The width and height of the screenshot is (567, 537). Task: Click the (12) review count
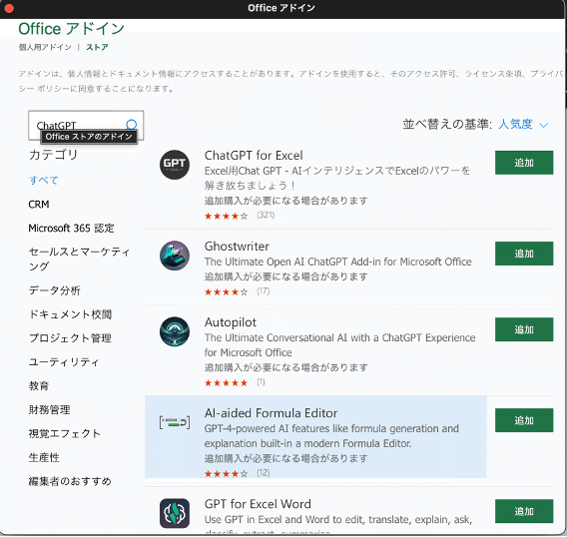[x=264, y=473]
